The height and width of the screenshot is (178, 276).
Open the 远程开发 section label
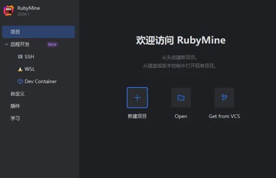pos(20,44)
